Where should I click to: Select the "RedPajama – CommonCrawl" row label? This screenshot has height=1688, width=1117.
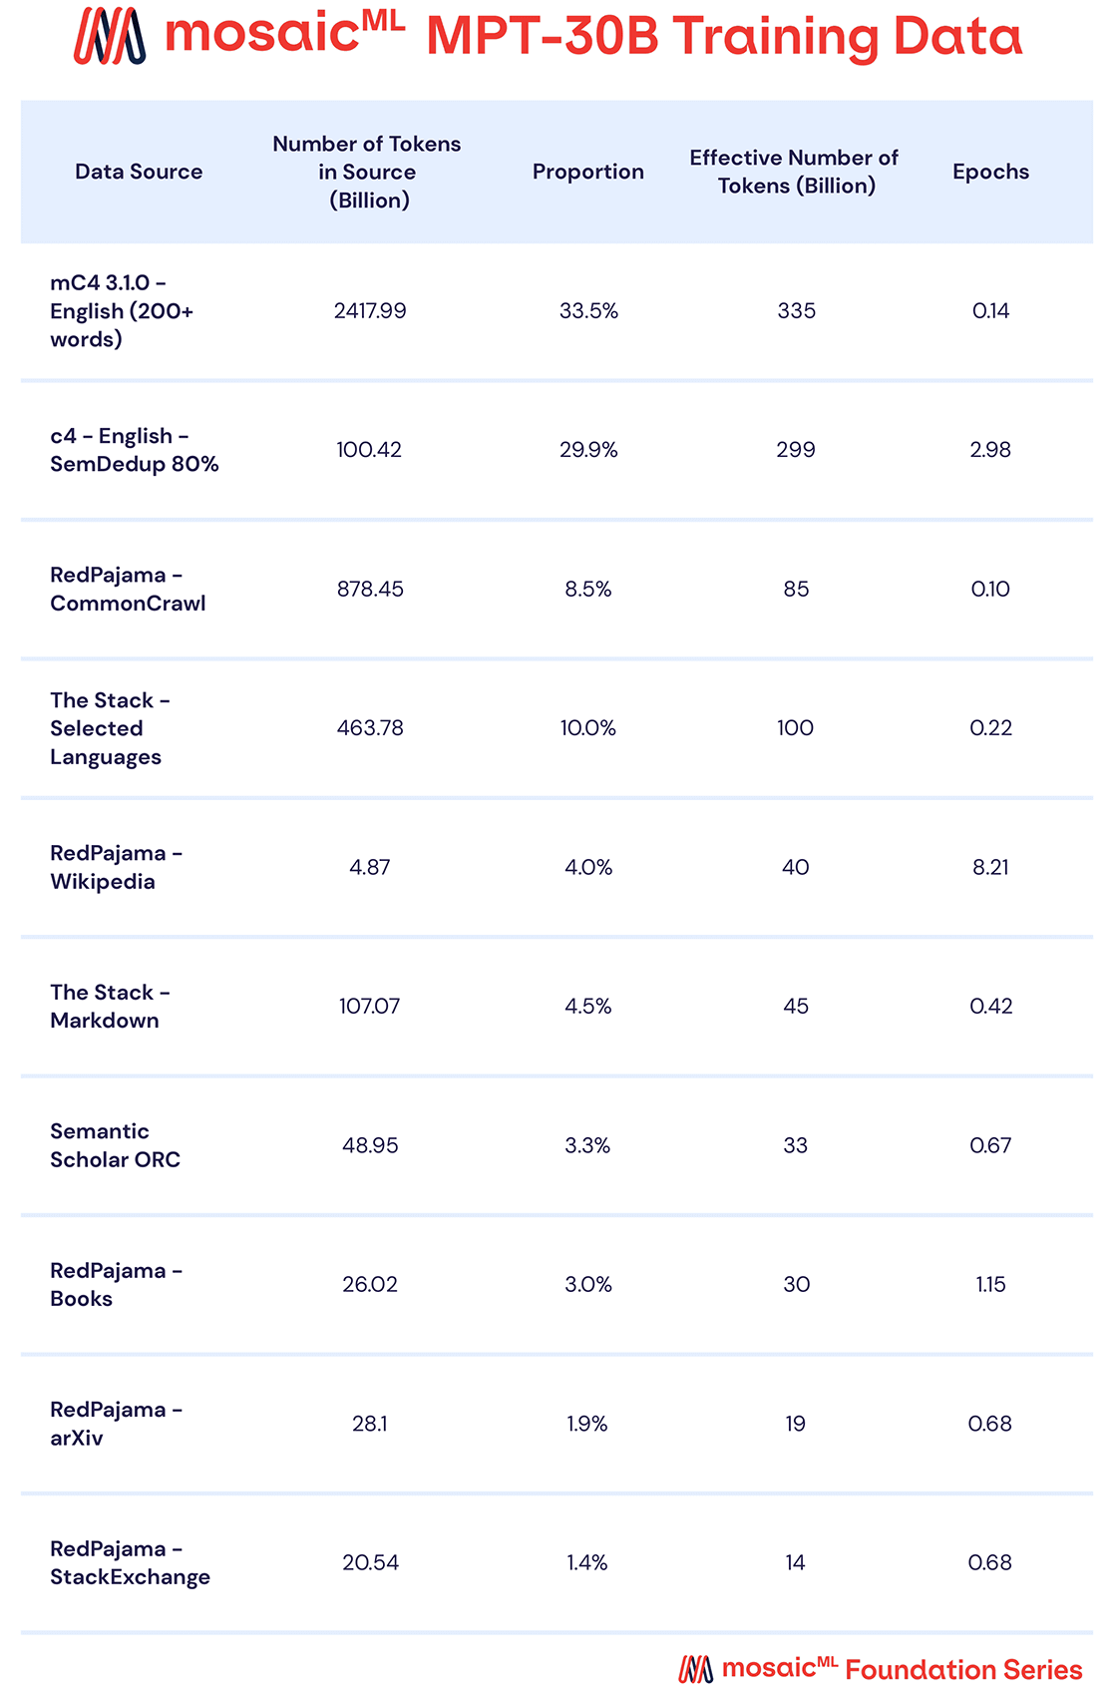pyautogui.click(x=128, y=589)
